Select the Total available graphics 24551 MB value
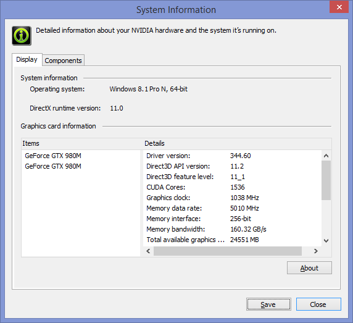The width and height of the screenshot is (353, 323). [x=244, y=240]
